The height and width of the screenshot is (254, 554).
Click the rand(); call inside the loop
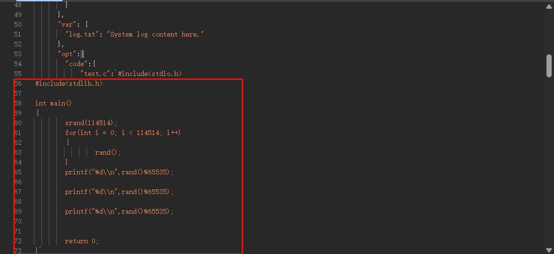click(108, 152)
